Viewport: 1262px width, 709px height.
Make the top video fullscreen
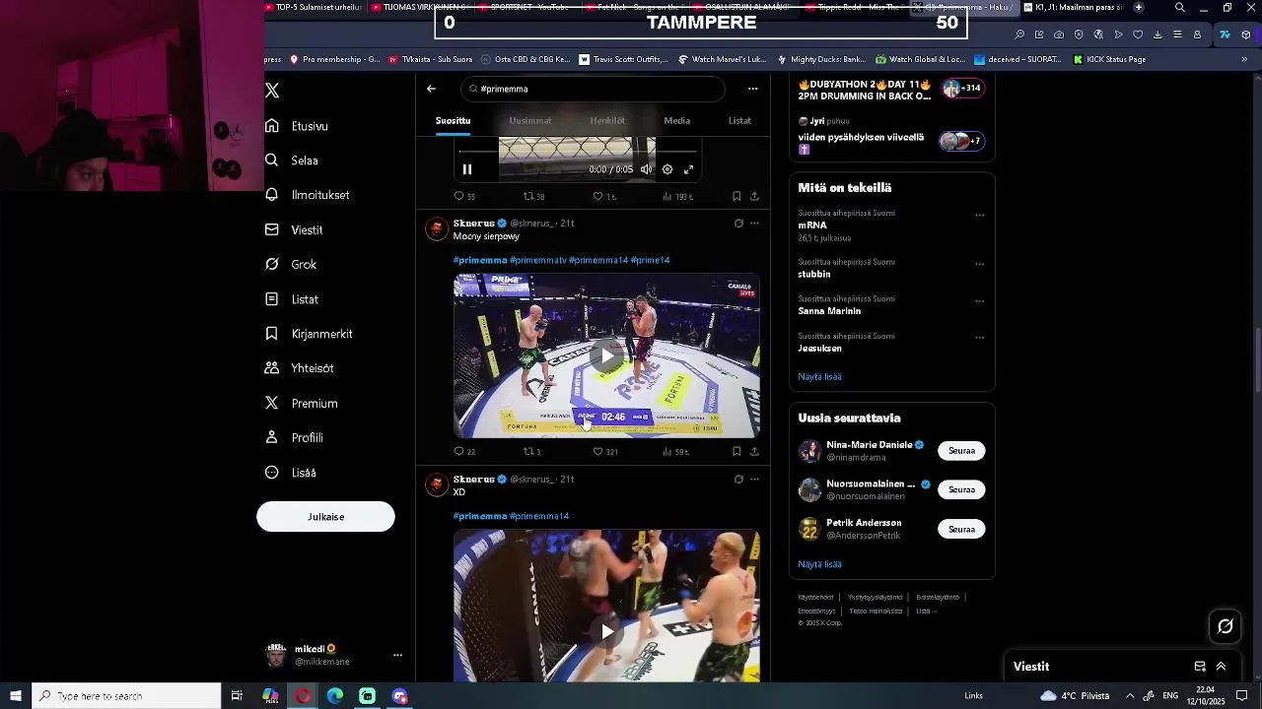(689, 169)
